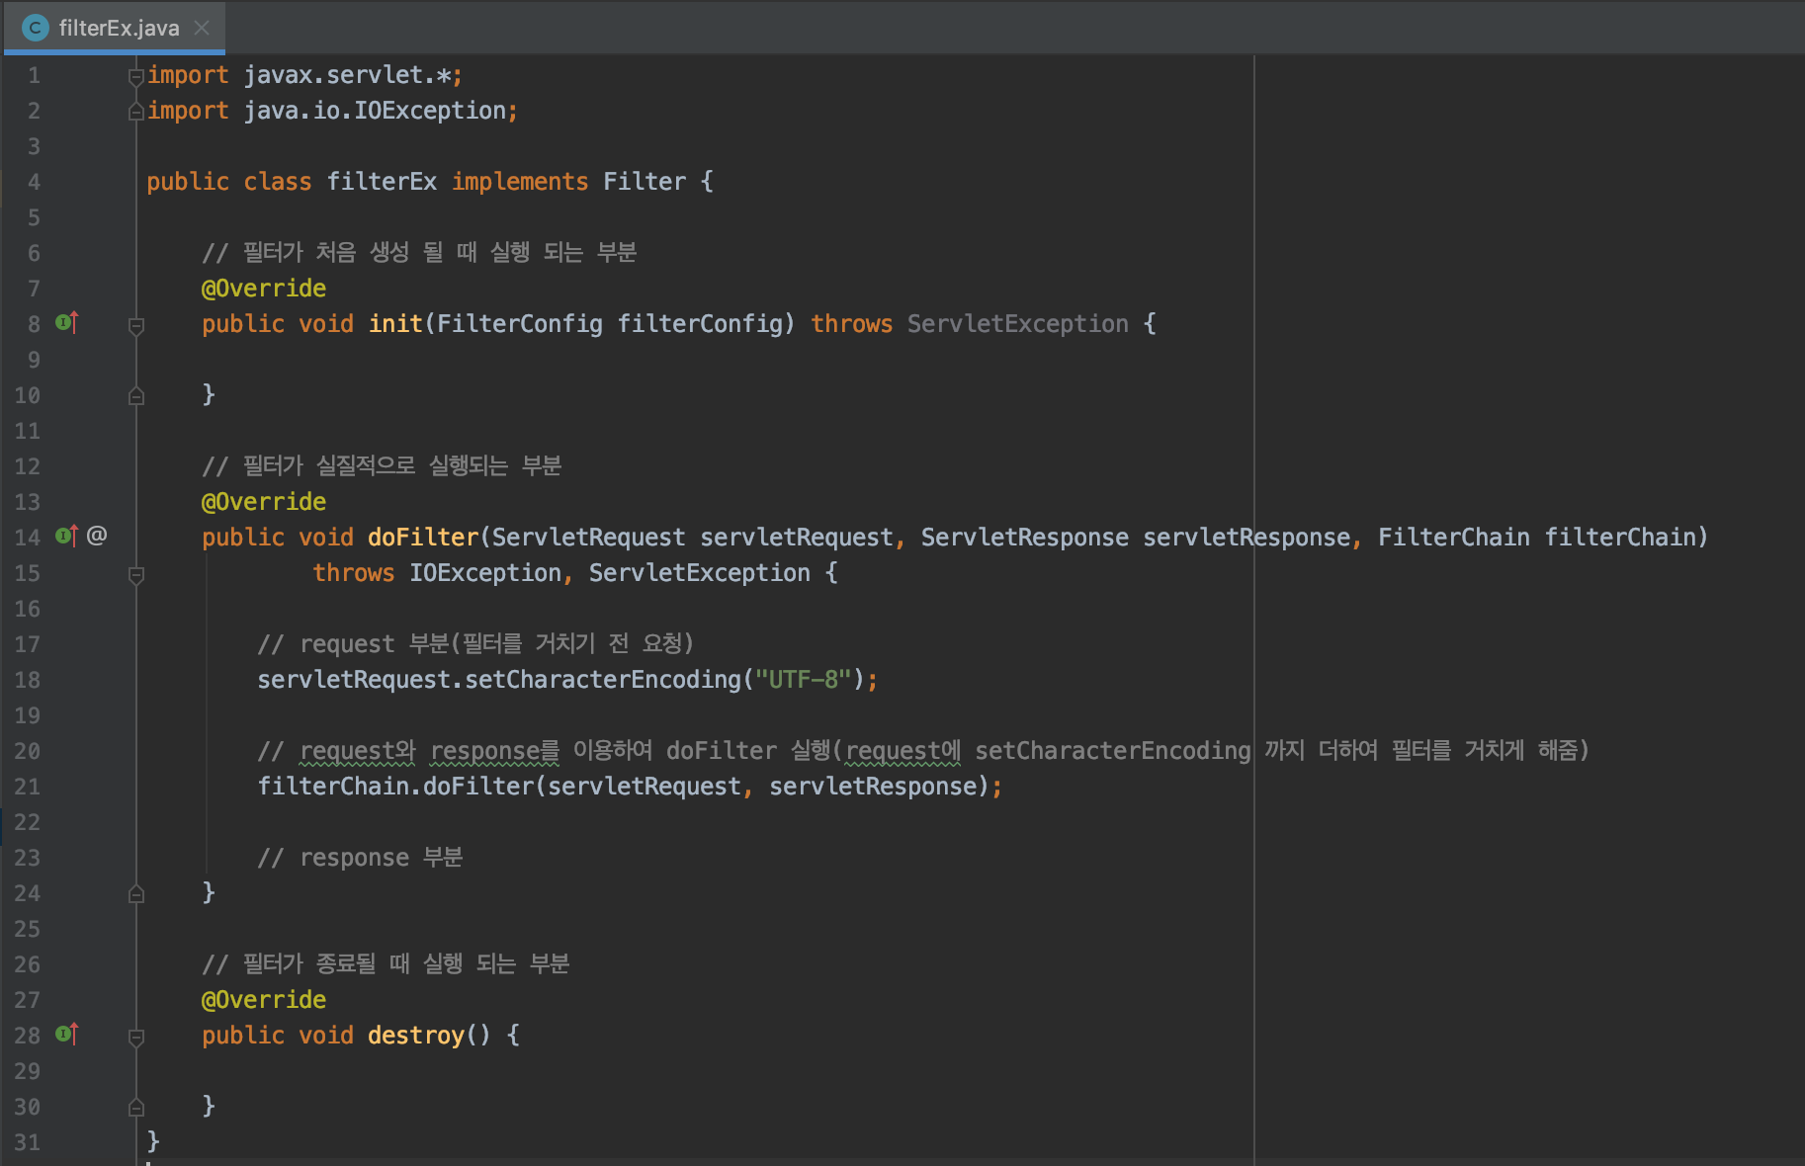Click IOException on line 15

485,573
